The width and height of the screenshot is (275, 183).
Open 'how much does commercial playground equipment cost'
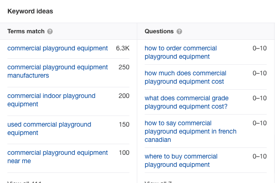tap(185, 77)
